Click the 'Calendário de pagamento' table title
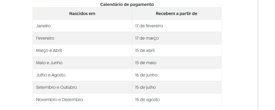The image size is (275, 110). [x=127, y=5]
